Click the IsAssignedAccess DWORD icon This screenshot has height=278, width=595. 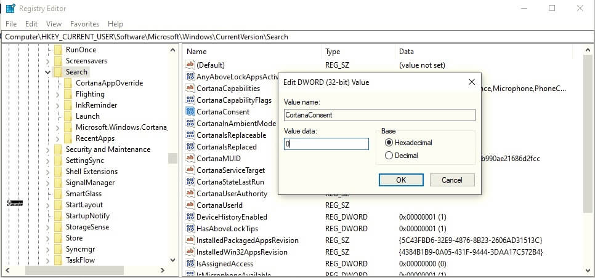point(190,264)
